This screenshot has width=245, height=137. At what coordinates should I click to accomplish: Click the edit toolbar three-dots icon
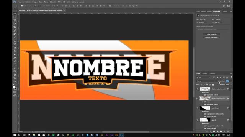[x=15, y=81]
